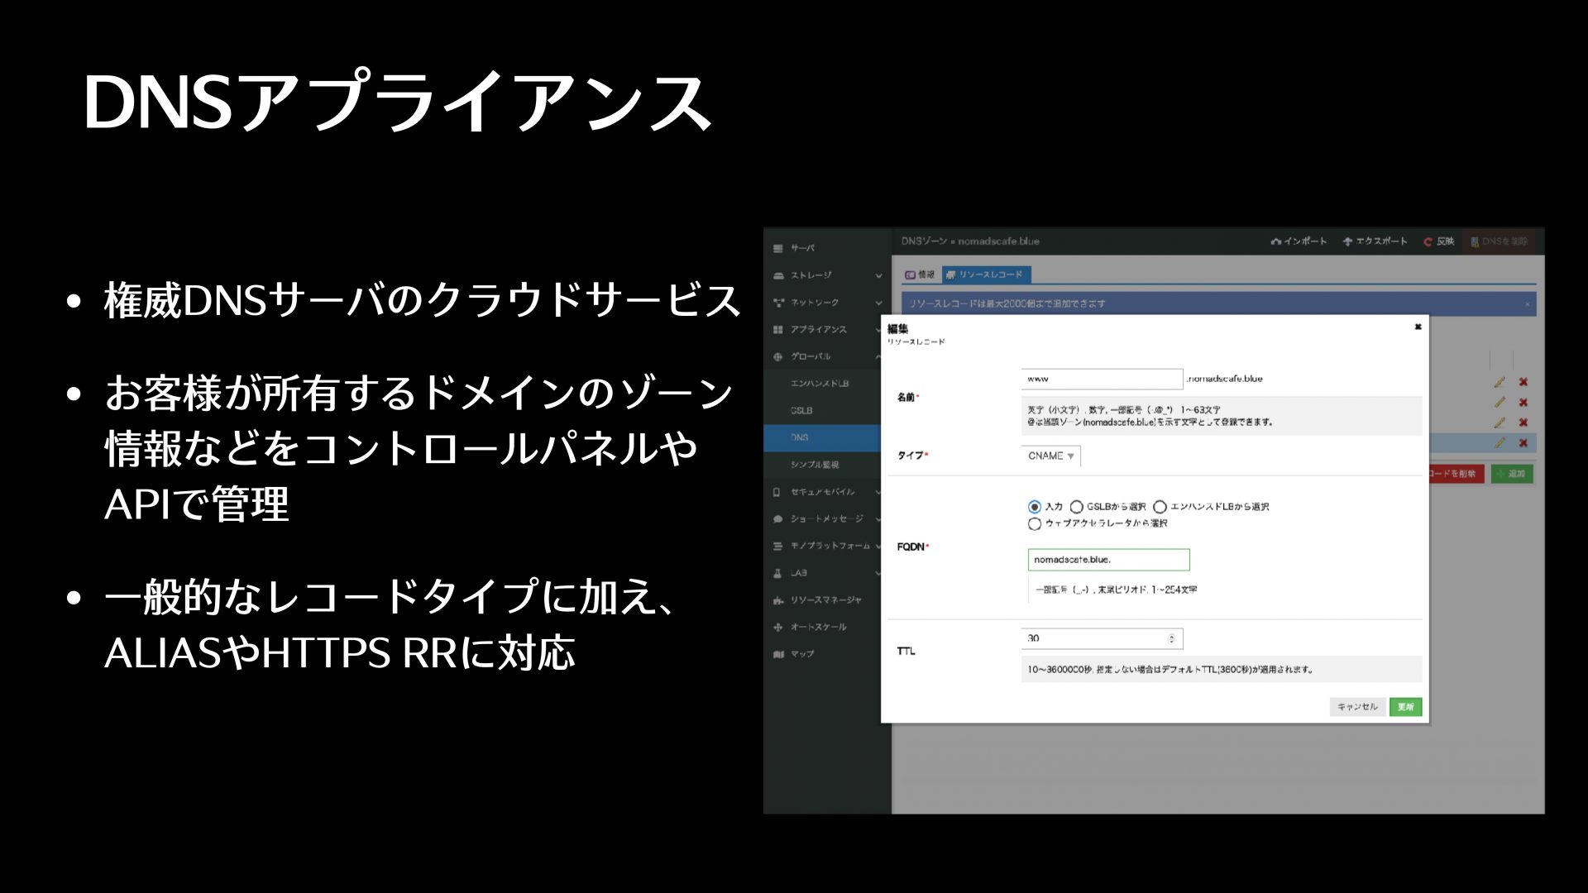Screen dimensions: 1588x893
Task: Select the 入力 radio option
Action: click(1035, 507)
